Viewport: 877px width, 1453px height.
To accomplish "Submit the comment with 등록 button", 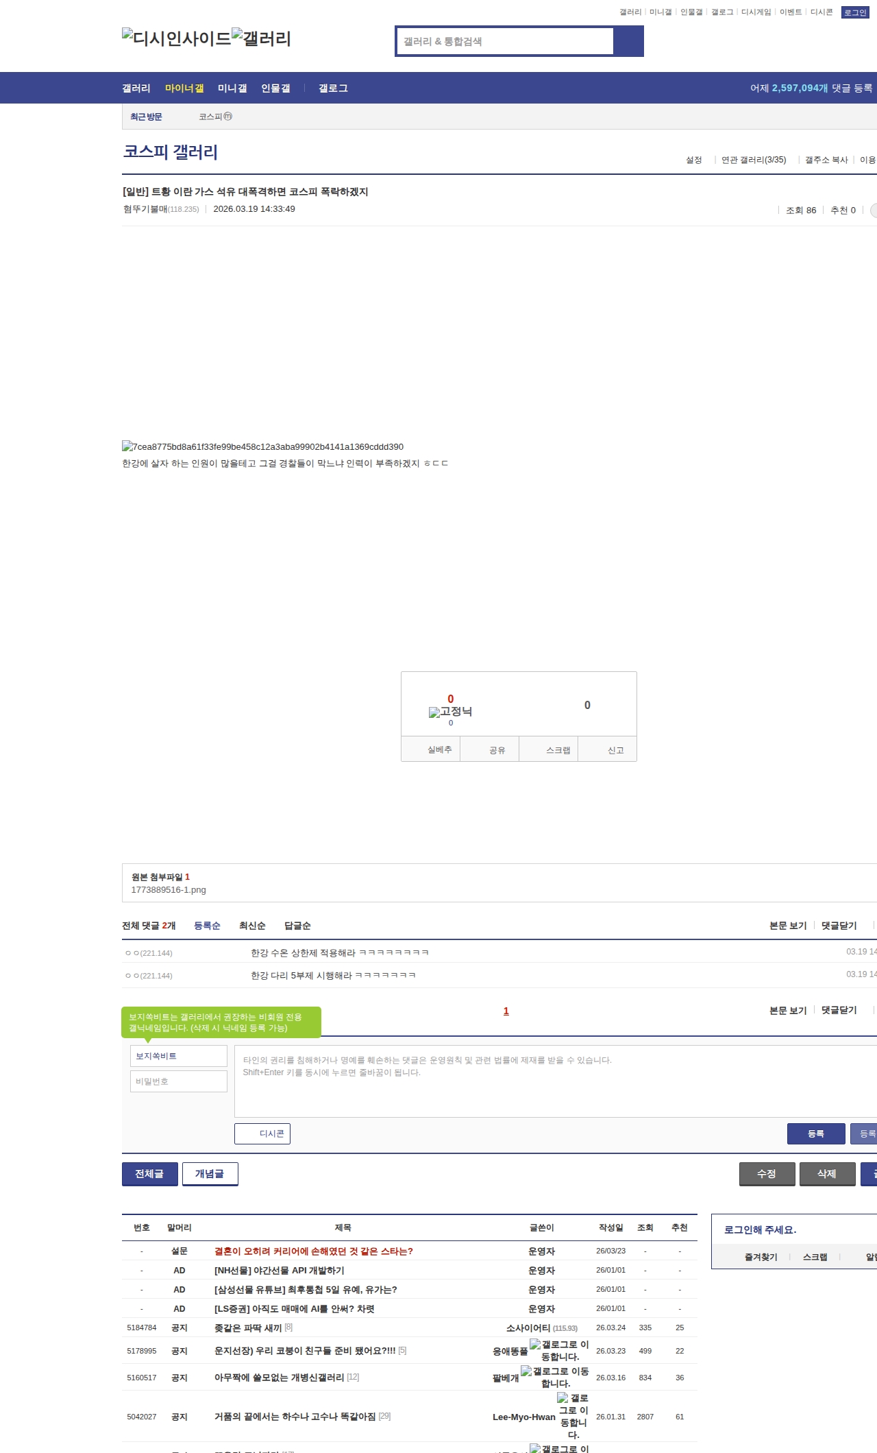I will (816, 1133).
